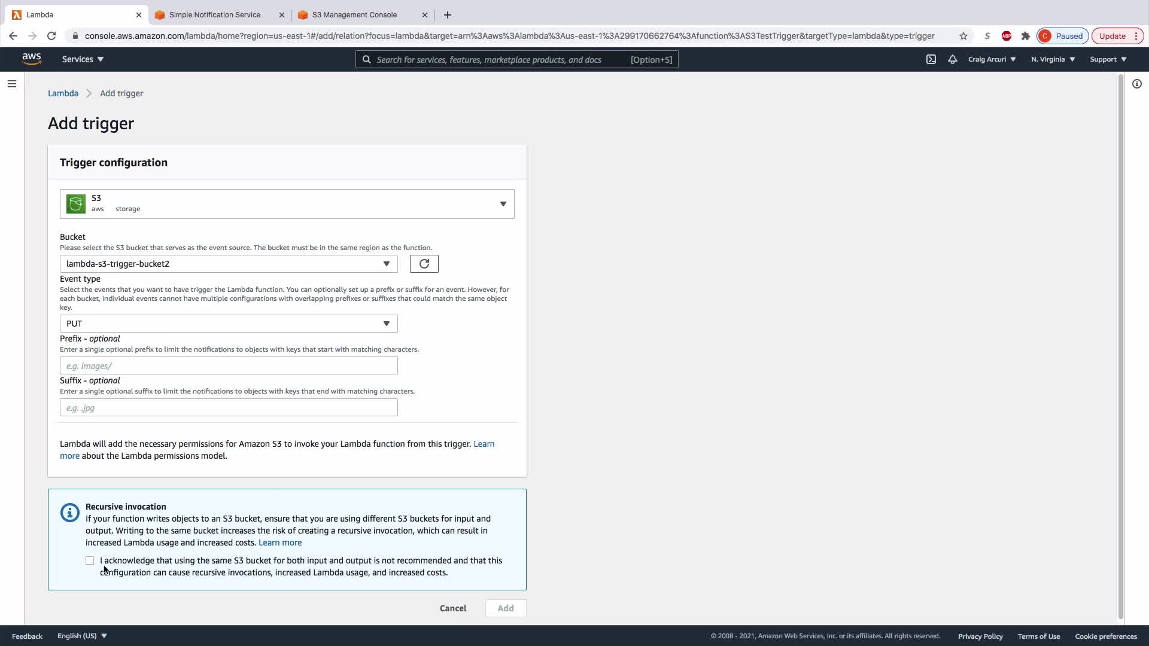Click the info panel icon at right
Viewport: 1149px width, 646px height.
(x=1136, y=84)
